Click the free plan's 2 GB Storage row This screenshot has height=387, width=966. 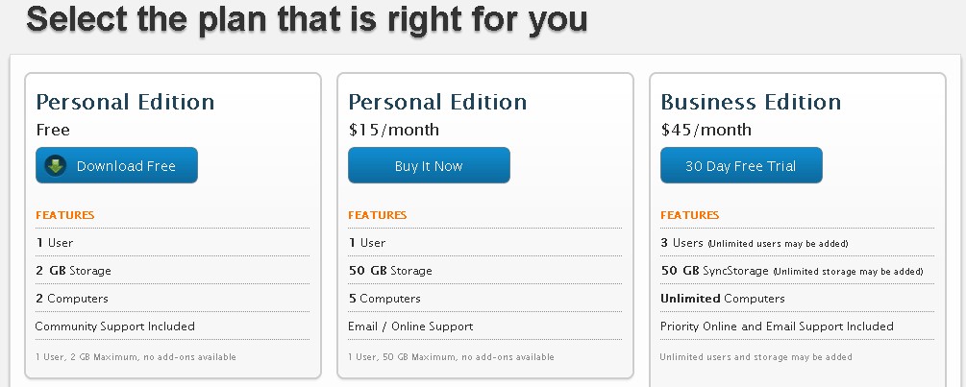click(74, 271)
